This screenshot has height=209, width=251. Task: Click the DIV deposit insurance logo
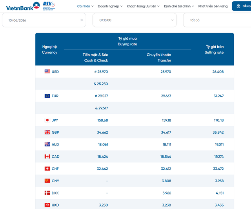(49, 6)
